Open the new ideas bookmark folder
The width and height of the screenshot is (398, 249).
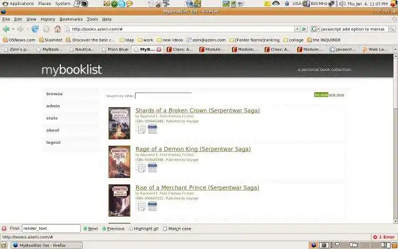170,40
